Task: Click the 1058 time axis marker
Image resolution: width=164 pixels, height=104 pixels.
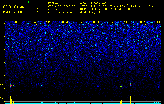Action: click(x=127, y=22)
